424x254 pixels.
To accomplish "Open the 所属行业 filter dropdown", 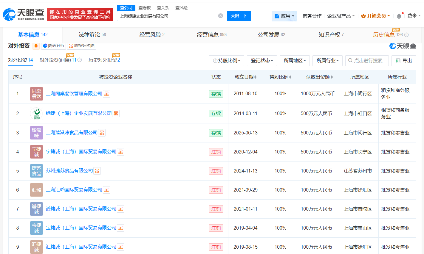I will tap(327, 60).
